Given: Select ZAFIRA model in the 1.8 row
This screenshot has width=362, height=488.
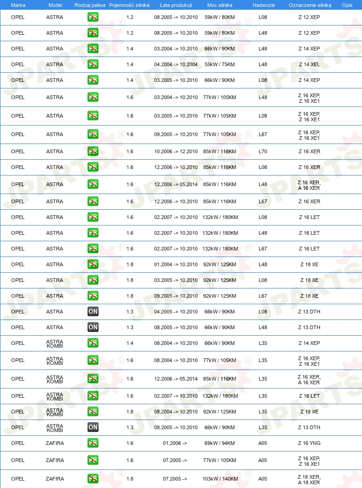Looking at the screenshot, I should coord(55,479).
